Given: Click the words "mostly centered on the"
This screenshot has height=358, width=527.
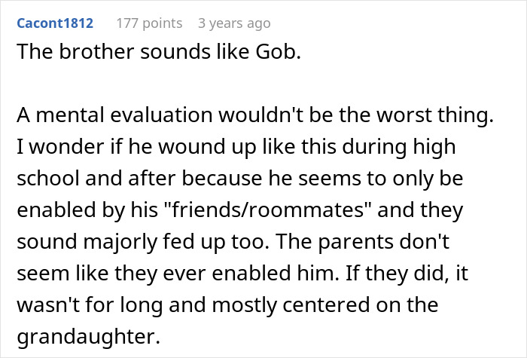Looking at the screenshot, I should click(325, 304).
